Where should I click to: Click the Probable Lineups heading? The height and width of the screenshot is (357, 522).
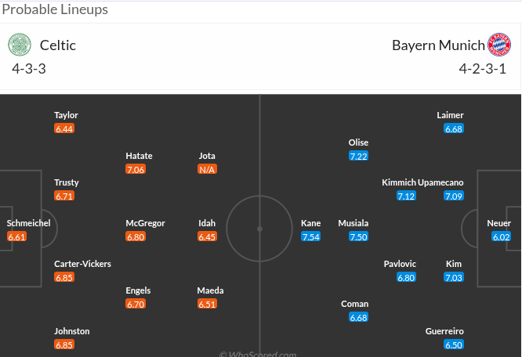55,10
